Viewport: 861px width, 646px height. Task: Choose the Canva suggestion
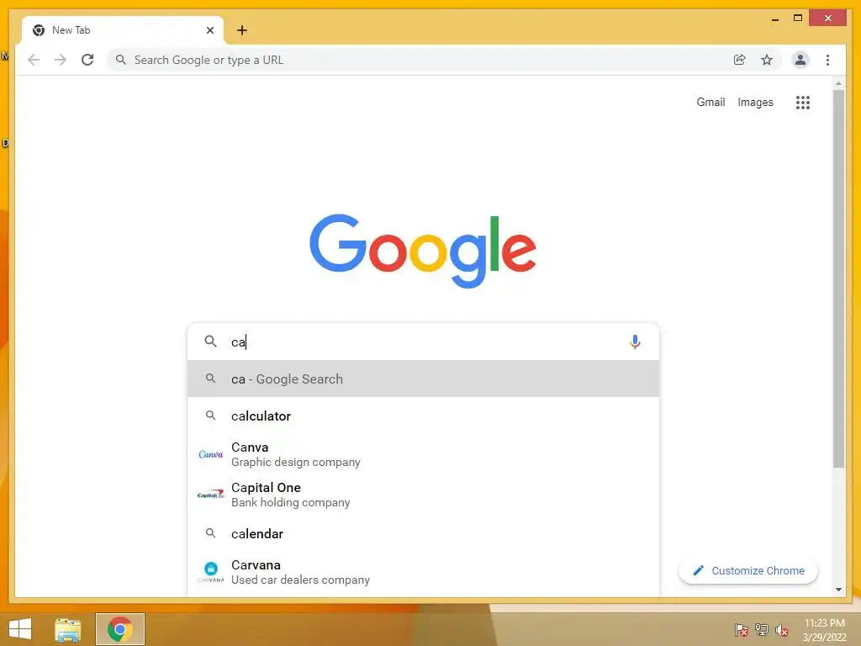coord(424,454)
